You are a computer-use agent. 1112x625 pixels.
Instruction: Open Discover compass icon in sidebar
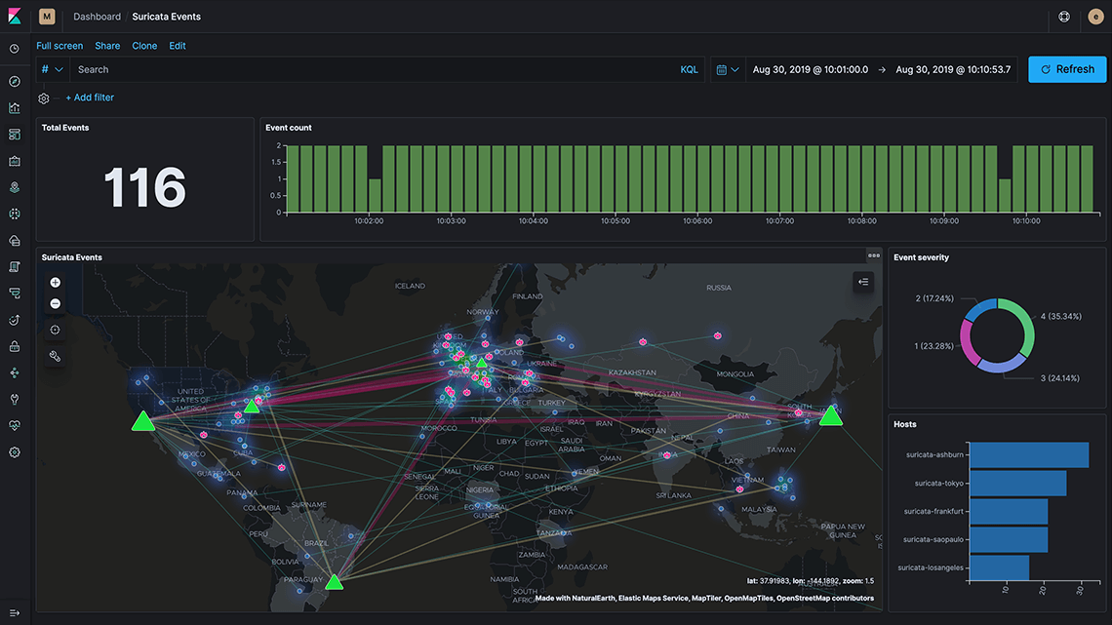15,82
